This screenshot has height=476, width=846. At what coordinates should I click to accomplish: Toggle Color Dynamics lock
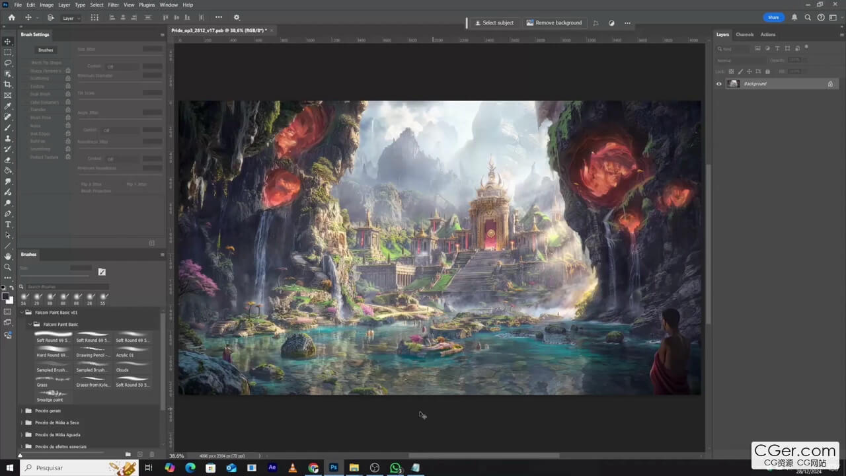(x=67, y=102)
